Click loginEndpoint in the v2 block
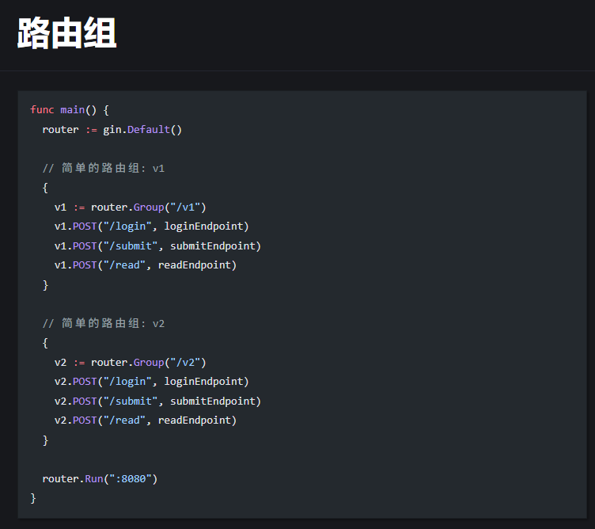This screenshot has height=529, width=595. coord(207,382)
